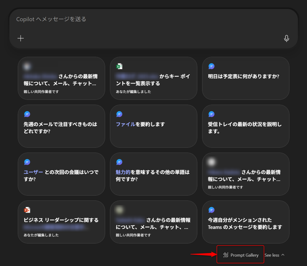Click chat icon on Teams メッセージ card
The width and height of the screenshot is (307, 266).
click(x=211, y=210)
